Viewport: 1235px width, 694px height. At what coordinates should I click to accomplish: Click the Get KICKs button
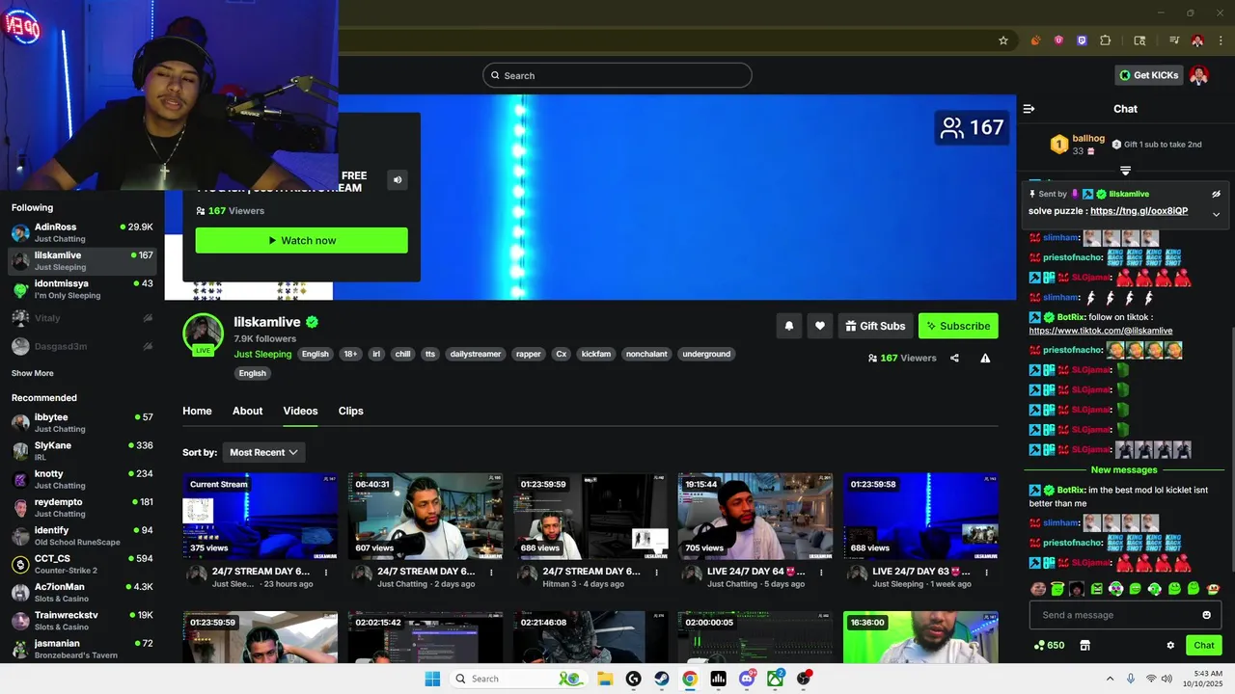tap(1149, 75)
